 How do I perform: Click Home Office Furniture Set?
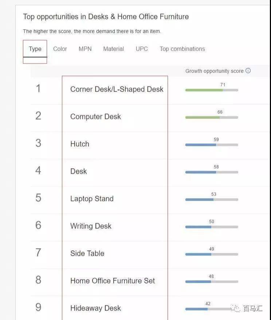pos(113,281)
